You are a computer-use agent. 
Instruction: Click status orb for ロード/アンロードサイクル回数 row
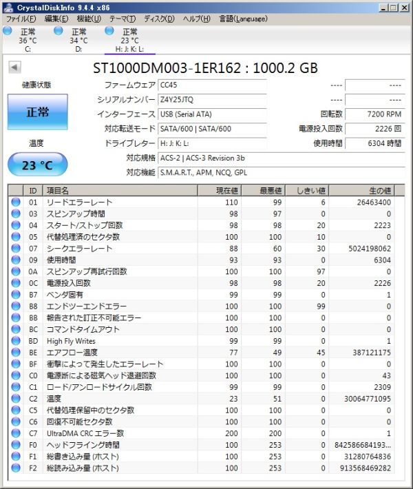16,386
